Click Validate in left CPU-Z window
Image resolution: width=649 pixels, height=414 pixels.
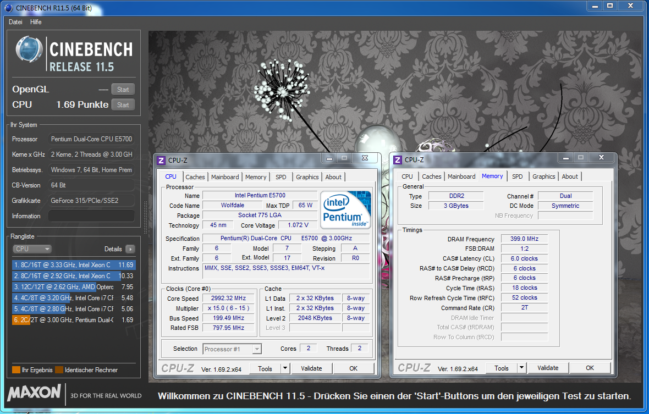[311, 368]
